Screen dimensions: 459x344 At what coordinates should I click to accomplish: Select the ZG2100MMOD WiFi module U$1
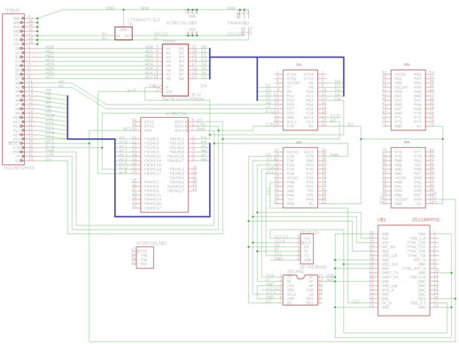click(404, 270)
